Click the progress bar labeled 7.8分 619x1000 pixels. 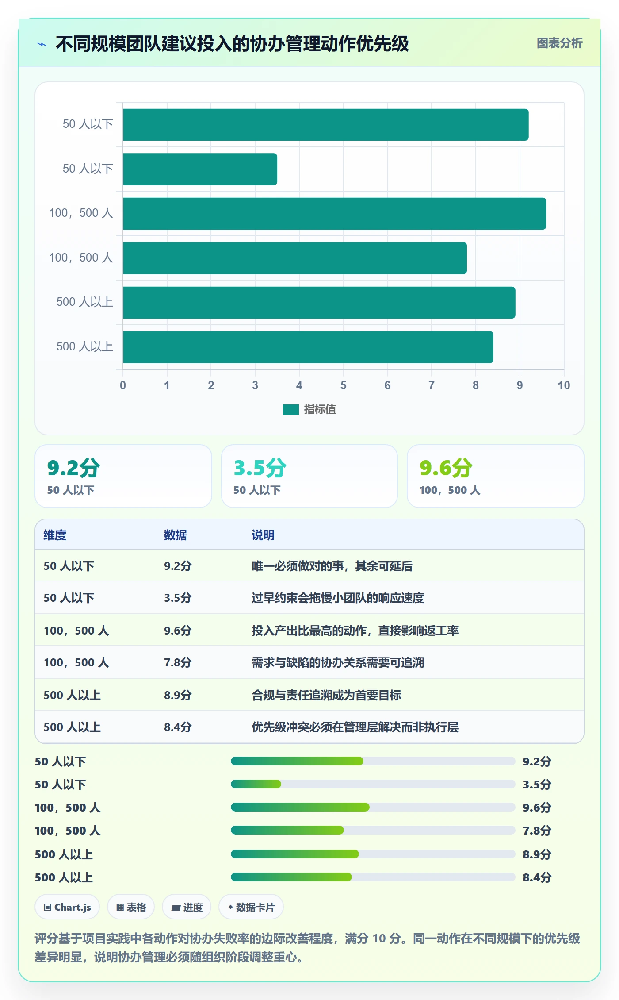coord(373,830)
